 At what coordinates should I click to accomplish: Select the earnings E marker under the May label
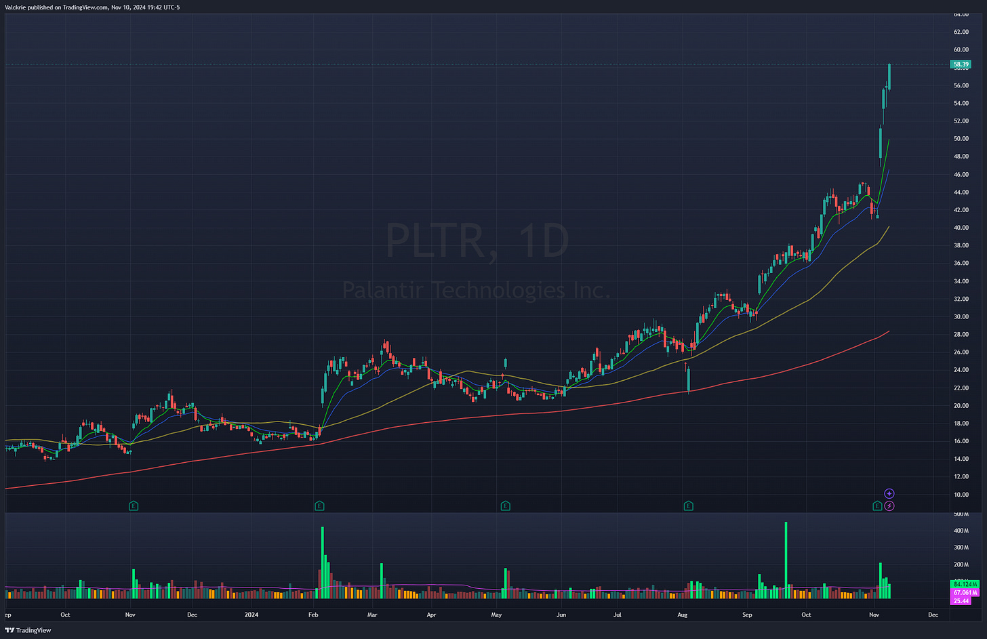tap(505, 506)
